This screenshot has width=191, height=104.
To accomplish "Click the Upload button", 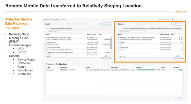I will pos(107,24).
